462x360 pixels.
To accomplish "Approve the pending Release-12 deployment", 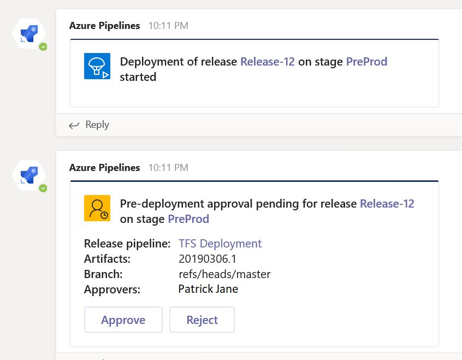I will coord(123,320).
